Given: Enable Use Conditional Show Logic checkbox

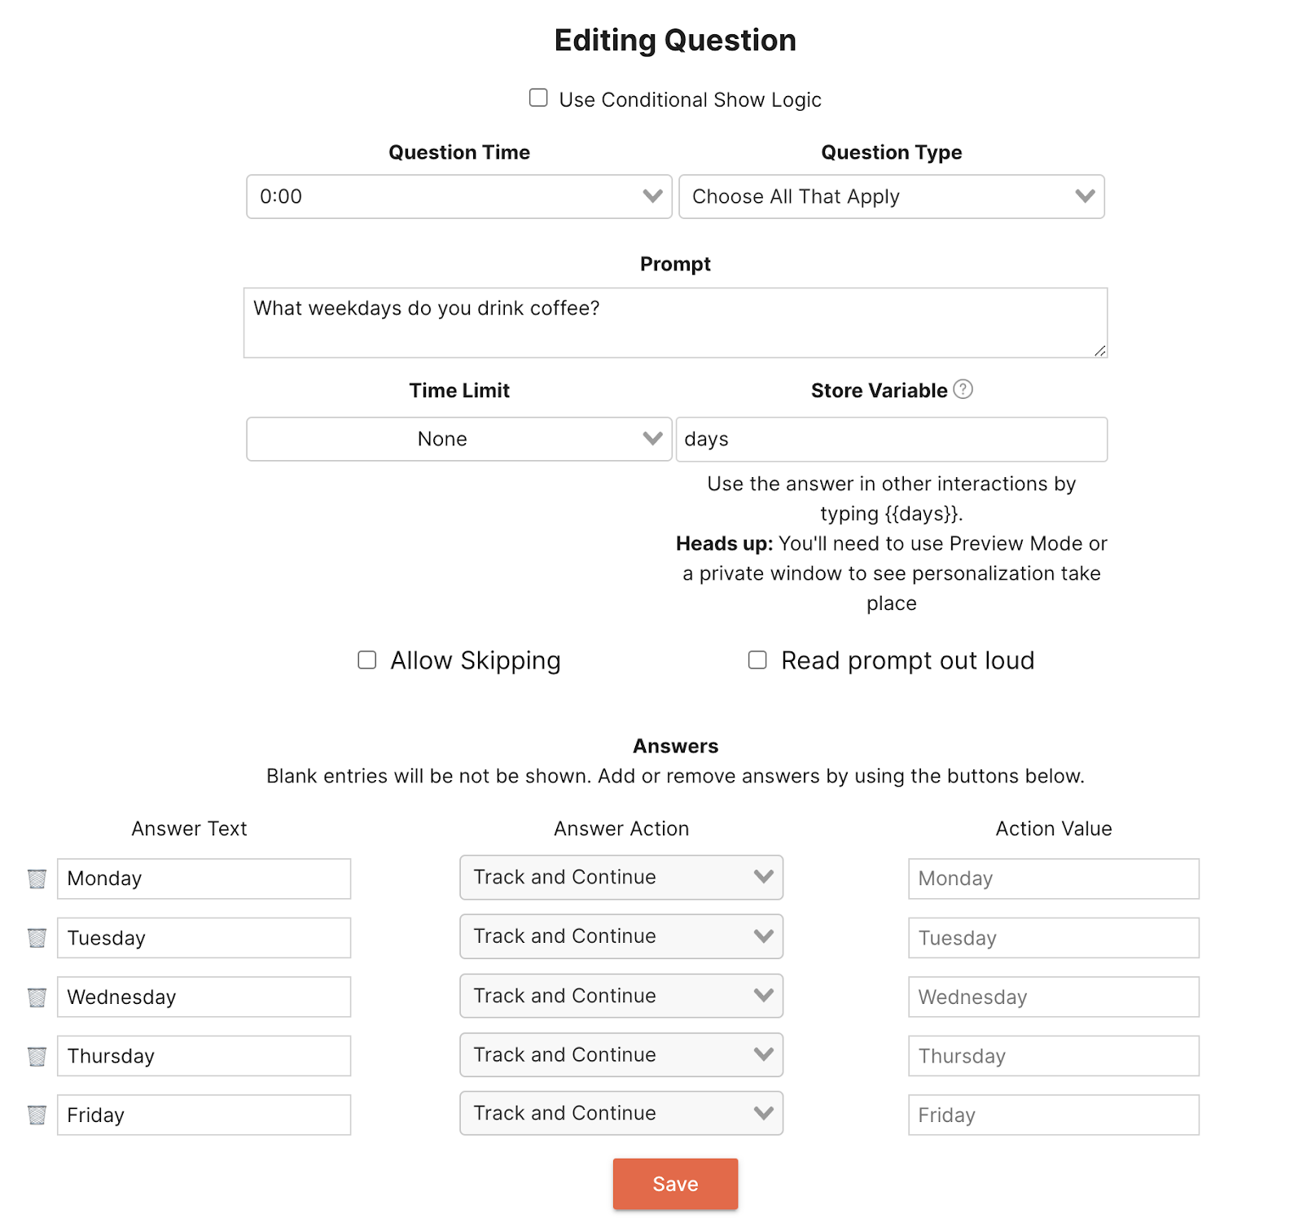Looking at the screenshot, I should (x=538, y=99).
